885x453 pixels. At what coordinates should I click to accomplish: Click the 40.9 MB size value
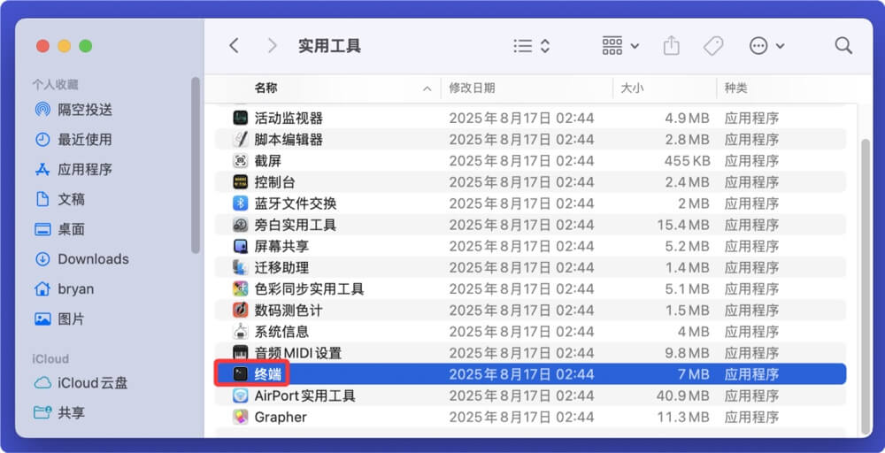[x=683, y=395]
